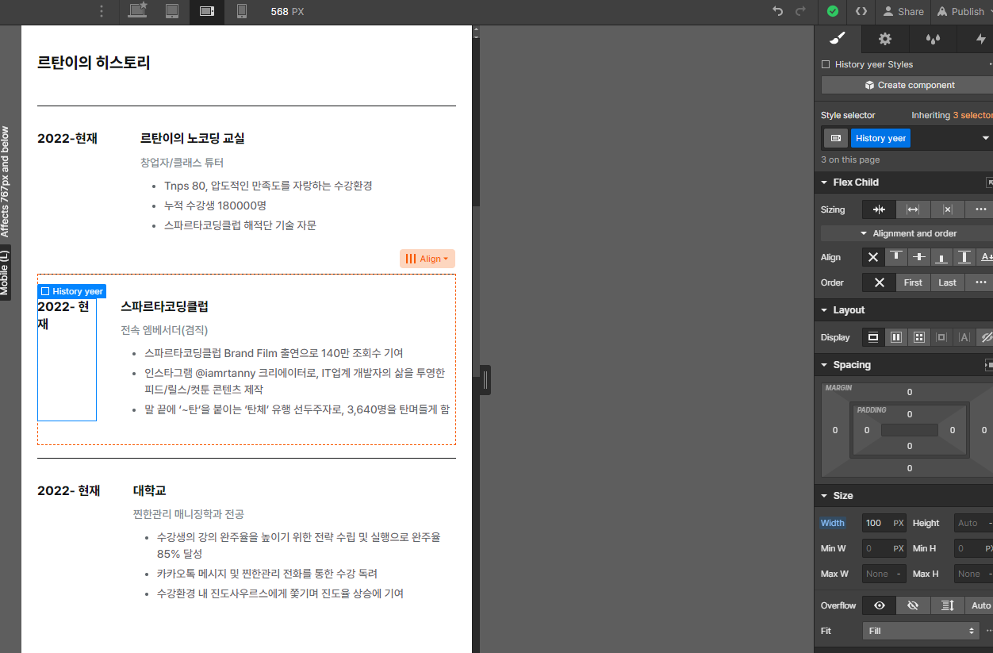Screen dimensions: 993x653
Task: Select the History yeer class tag
Action: click(x=880, y=138)
